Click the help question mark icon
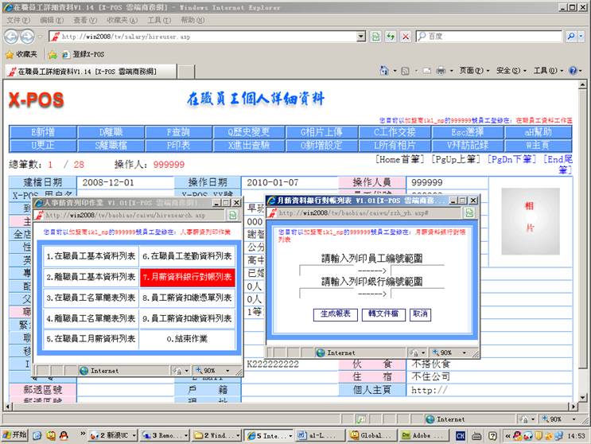Screen dimensions: 591x444 click(x=574, y=71)
